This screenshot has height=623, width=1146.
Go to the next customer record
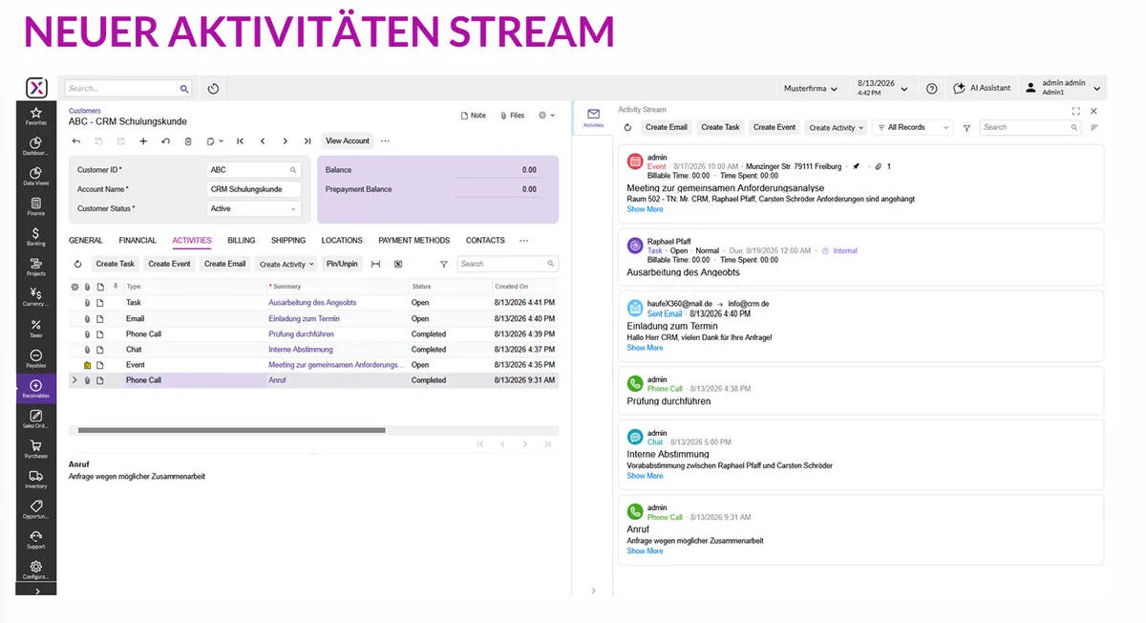tap(285, 141)
